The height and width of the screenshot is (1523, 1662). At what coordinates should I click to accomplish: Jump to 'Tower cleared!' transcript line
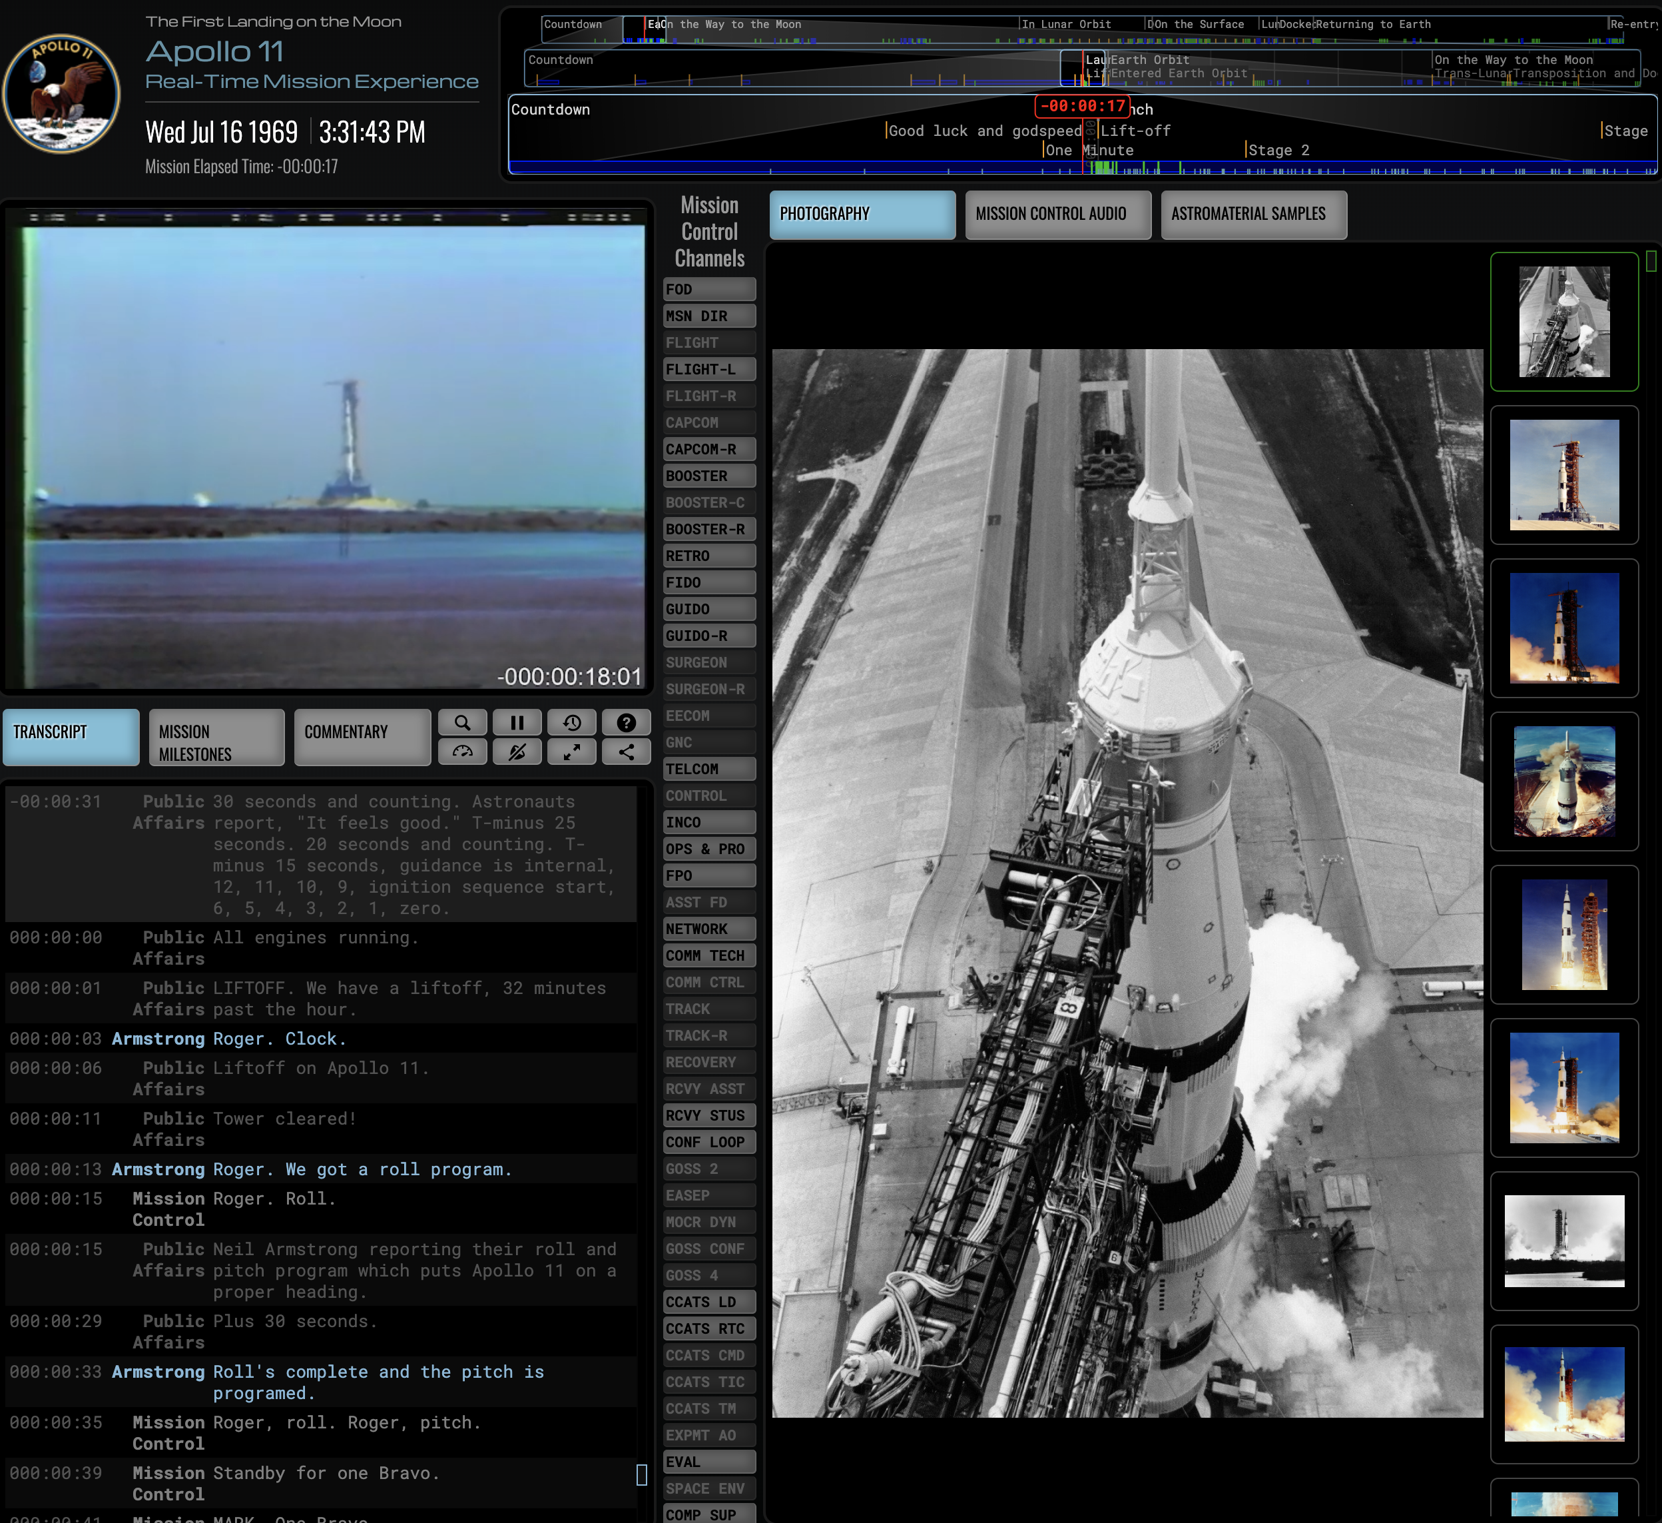[284, 1119]
